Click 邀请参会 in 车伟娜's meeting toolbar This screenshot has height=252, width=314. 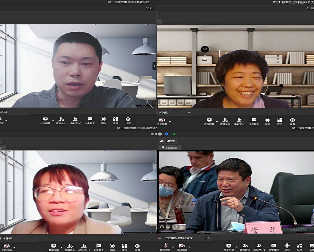(x=70, y=246)
